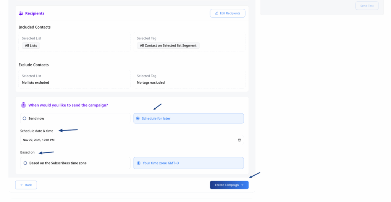The image size is (391, 202).
Task: Select the Schedule for later option
Action: click(138, 118)
